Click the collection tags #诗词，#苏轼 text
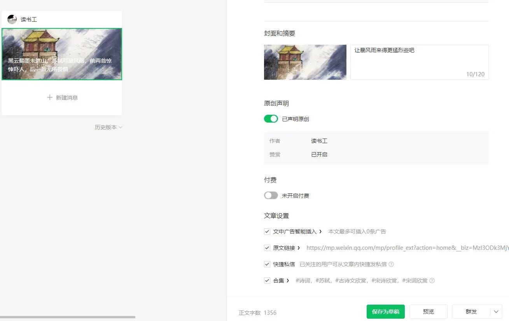This screenshot has width=509, height=321. click(x=361, y=281)
